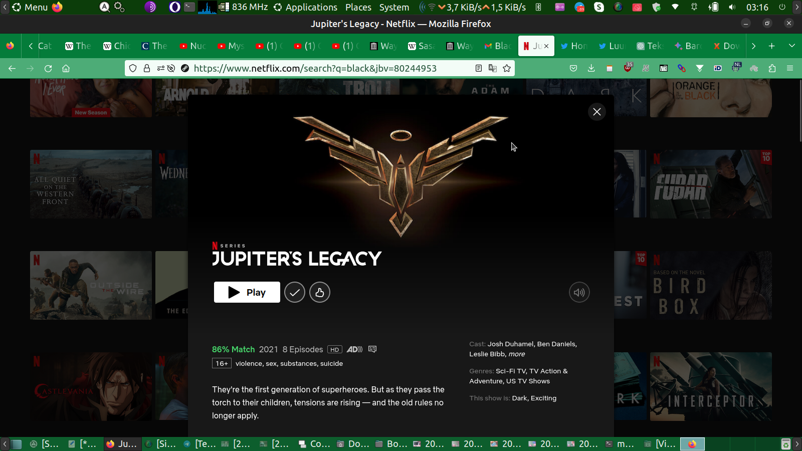The height and width of the screenshot is (451, 802).
Task: Click the subtitles availability icon
Action: click(x=372, y=349)
